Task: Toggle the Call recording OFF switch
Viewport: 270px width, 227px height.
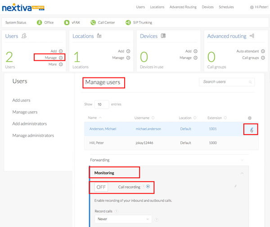Action: point(101,187)
